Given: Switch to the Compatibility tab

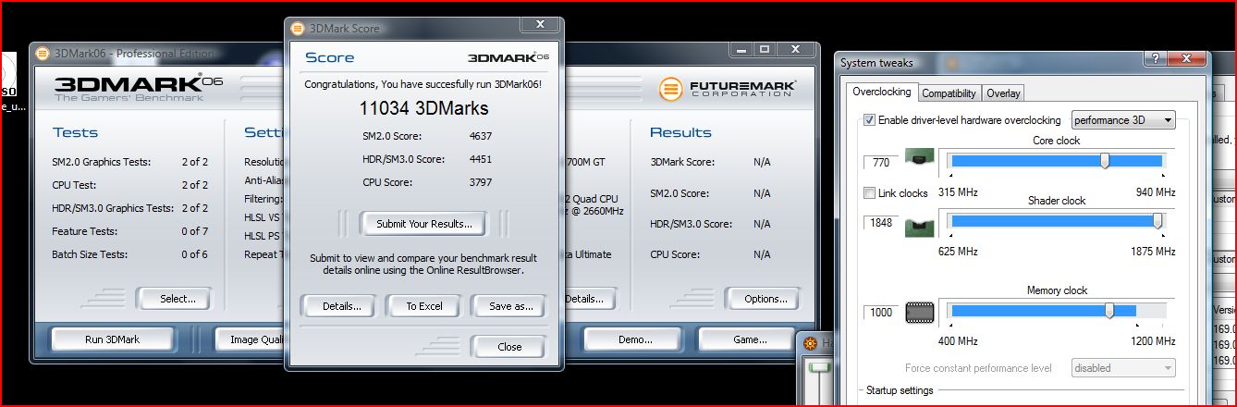Looking at the screenshot, I should pos(949,93).
